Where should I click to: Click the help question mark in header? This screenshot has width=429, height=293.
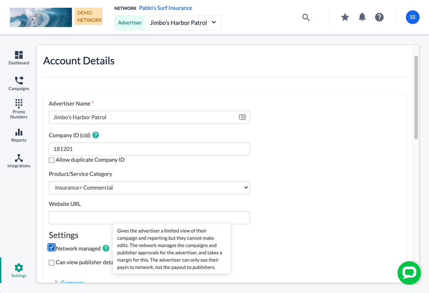tap(379, 17)
